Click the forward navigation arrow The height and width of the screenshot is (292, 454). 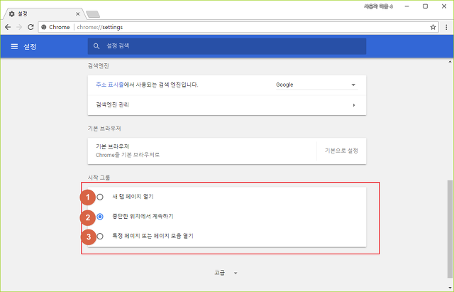click(x=19, y=27)
